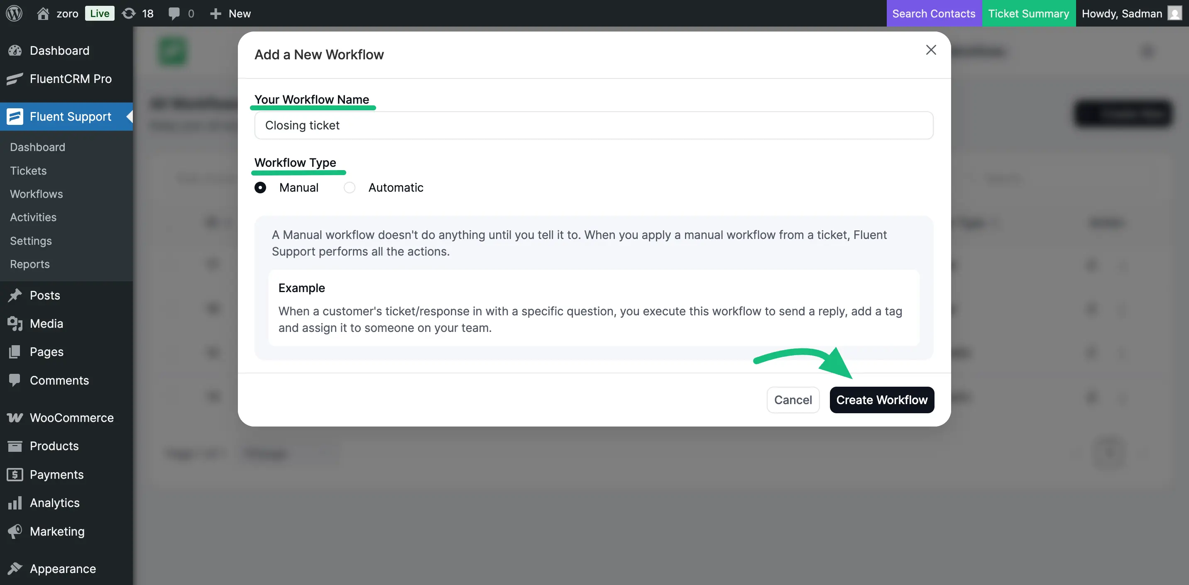Screen dimensions: 1189x585
Task: Click the Create Workflow button
Action: coord(881,400)
